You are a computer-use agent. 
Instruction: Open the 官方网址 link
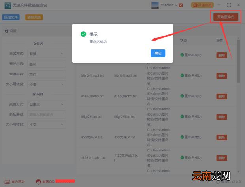coord(18,182)
